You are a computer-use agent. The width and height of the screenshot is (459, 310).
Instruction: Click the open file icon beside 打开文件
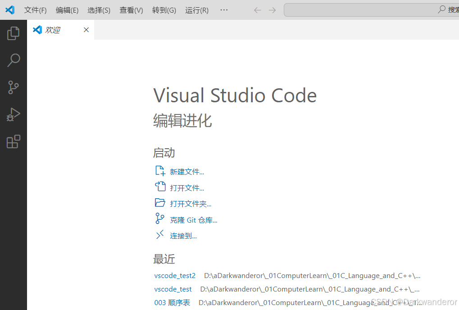pos(160,187)
